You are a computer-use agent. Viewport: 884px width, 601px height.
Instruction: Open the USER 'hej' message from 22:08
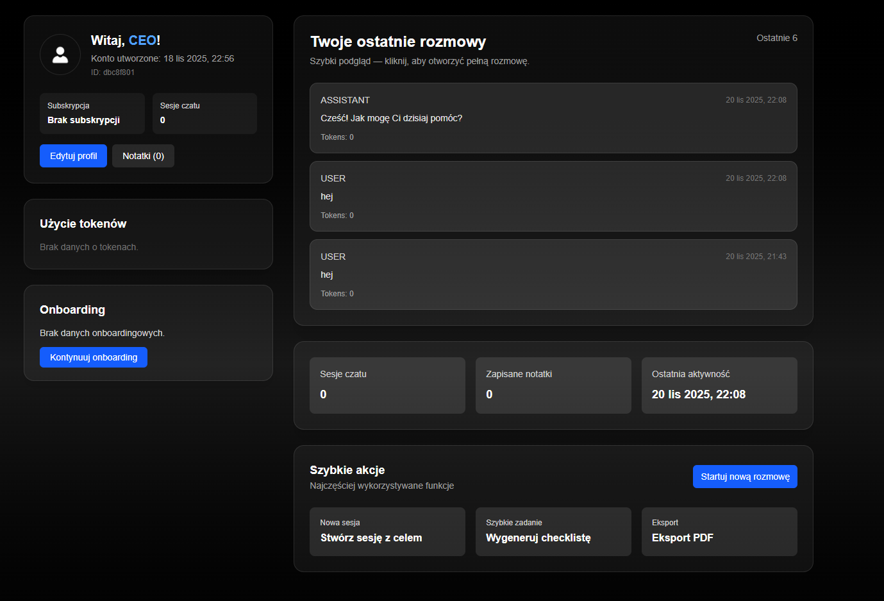(x=553, y=196)
